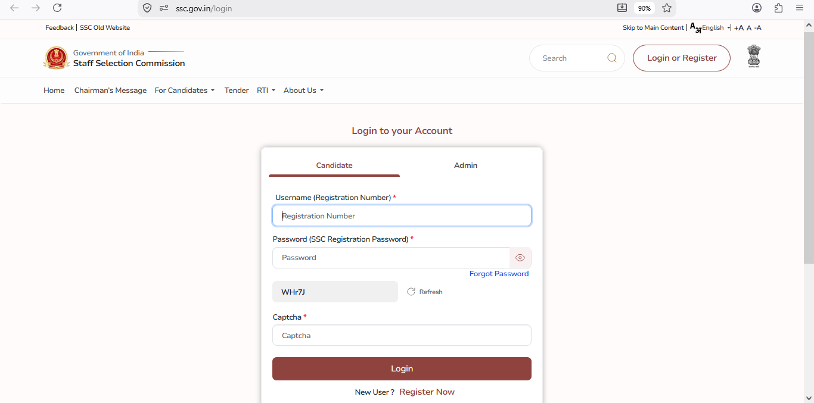Image resolution: width=814 pixels, height=403 pixels.
Task: Open the English language selector
Action: point(716,28)
